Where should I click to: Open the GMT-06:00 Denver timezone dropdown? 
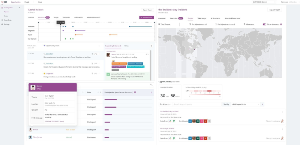(264, 2)
